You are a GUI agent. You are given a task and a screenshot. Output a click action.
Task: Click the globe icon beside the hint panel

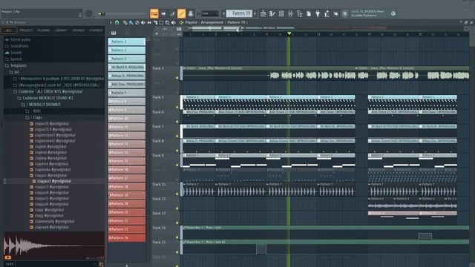(x=393, y=13)
